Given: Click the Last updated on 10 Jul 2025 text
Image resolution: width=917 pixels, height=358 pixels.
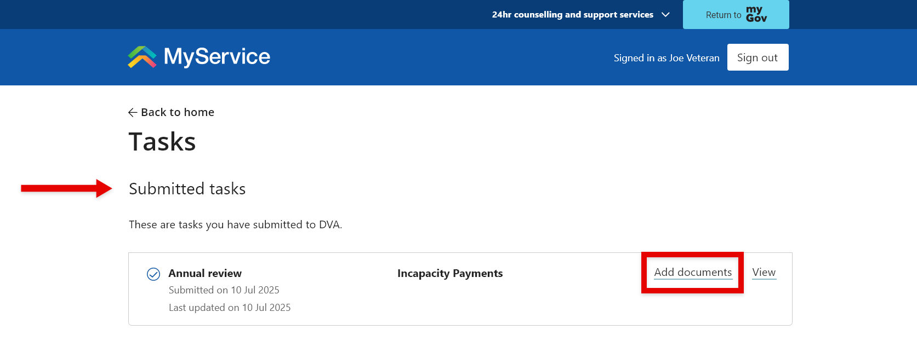Looking at the screenshot, I should 229,308.
